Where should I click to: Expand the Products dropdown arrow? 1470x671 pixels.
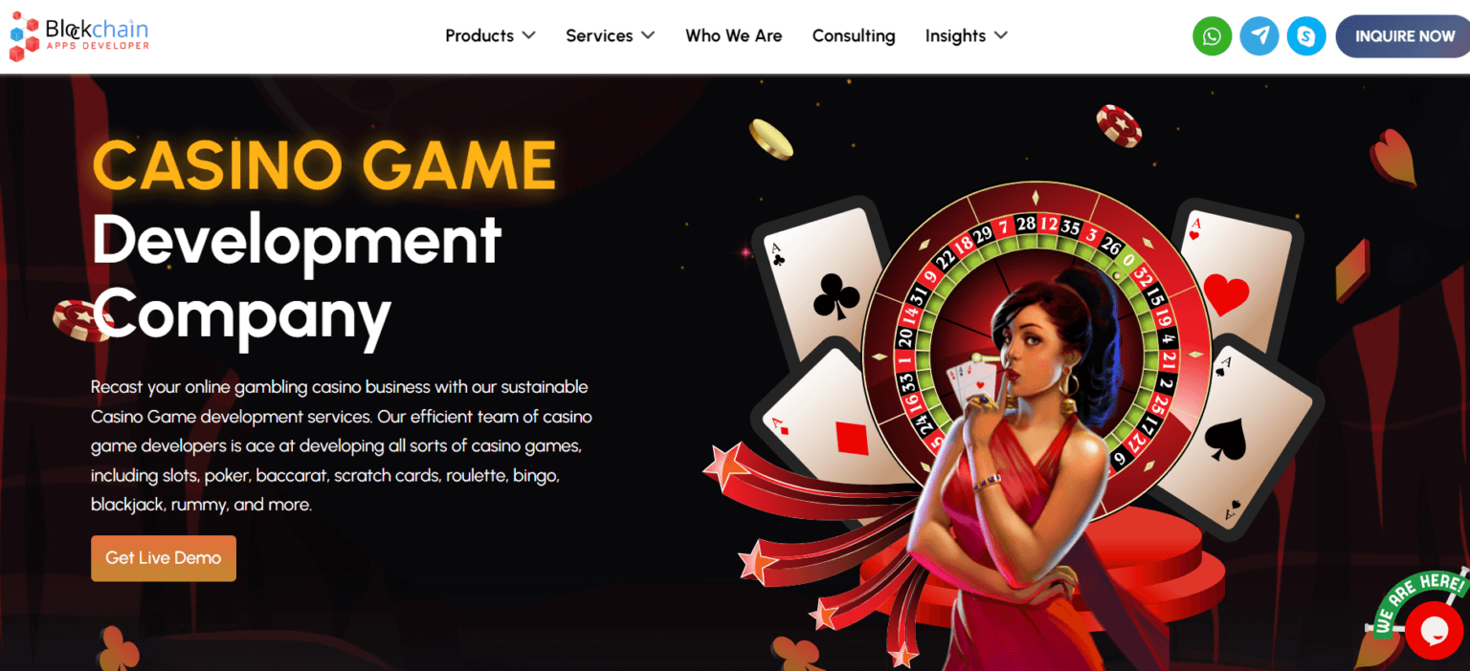point(528,35)
